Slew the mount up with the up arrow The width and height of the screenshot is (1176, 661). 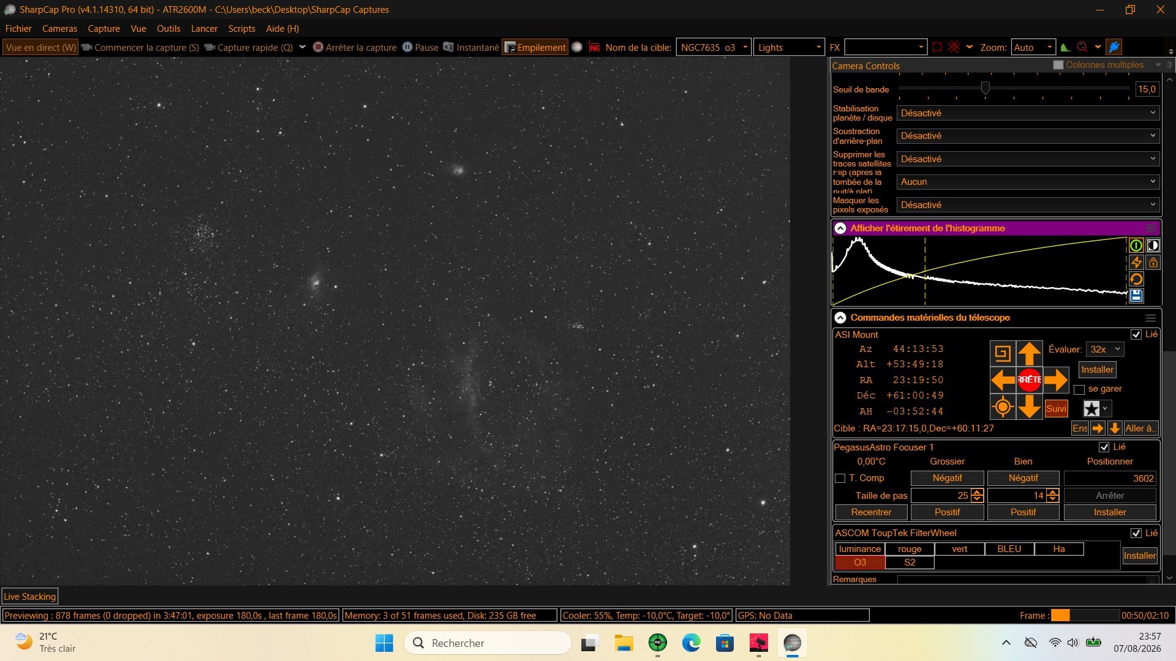[x=1030, y=353]
